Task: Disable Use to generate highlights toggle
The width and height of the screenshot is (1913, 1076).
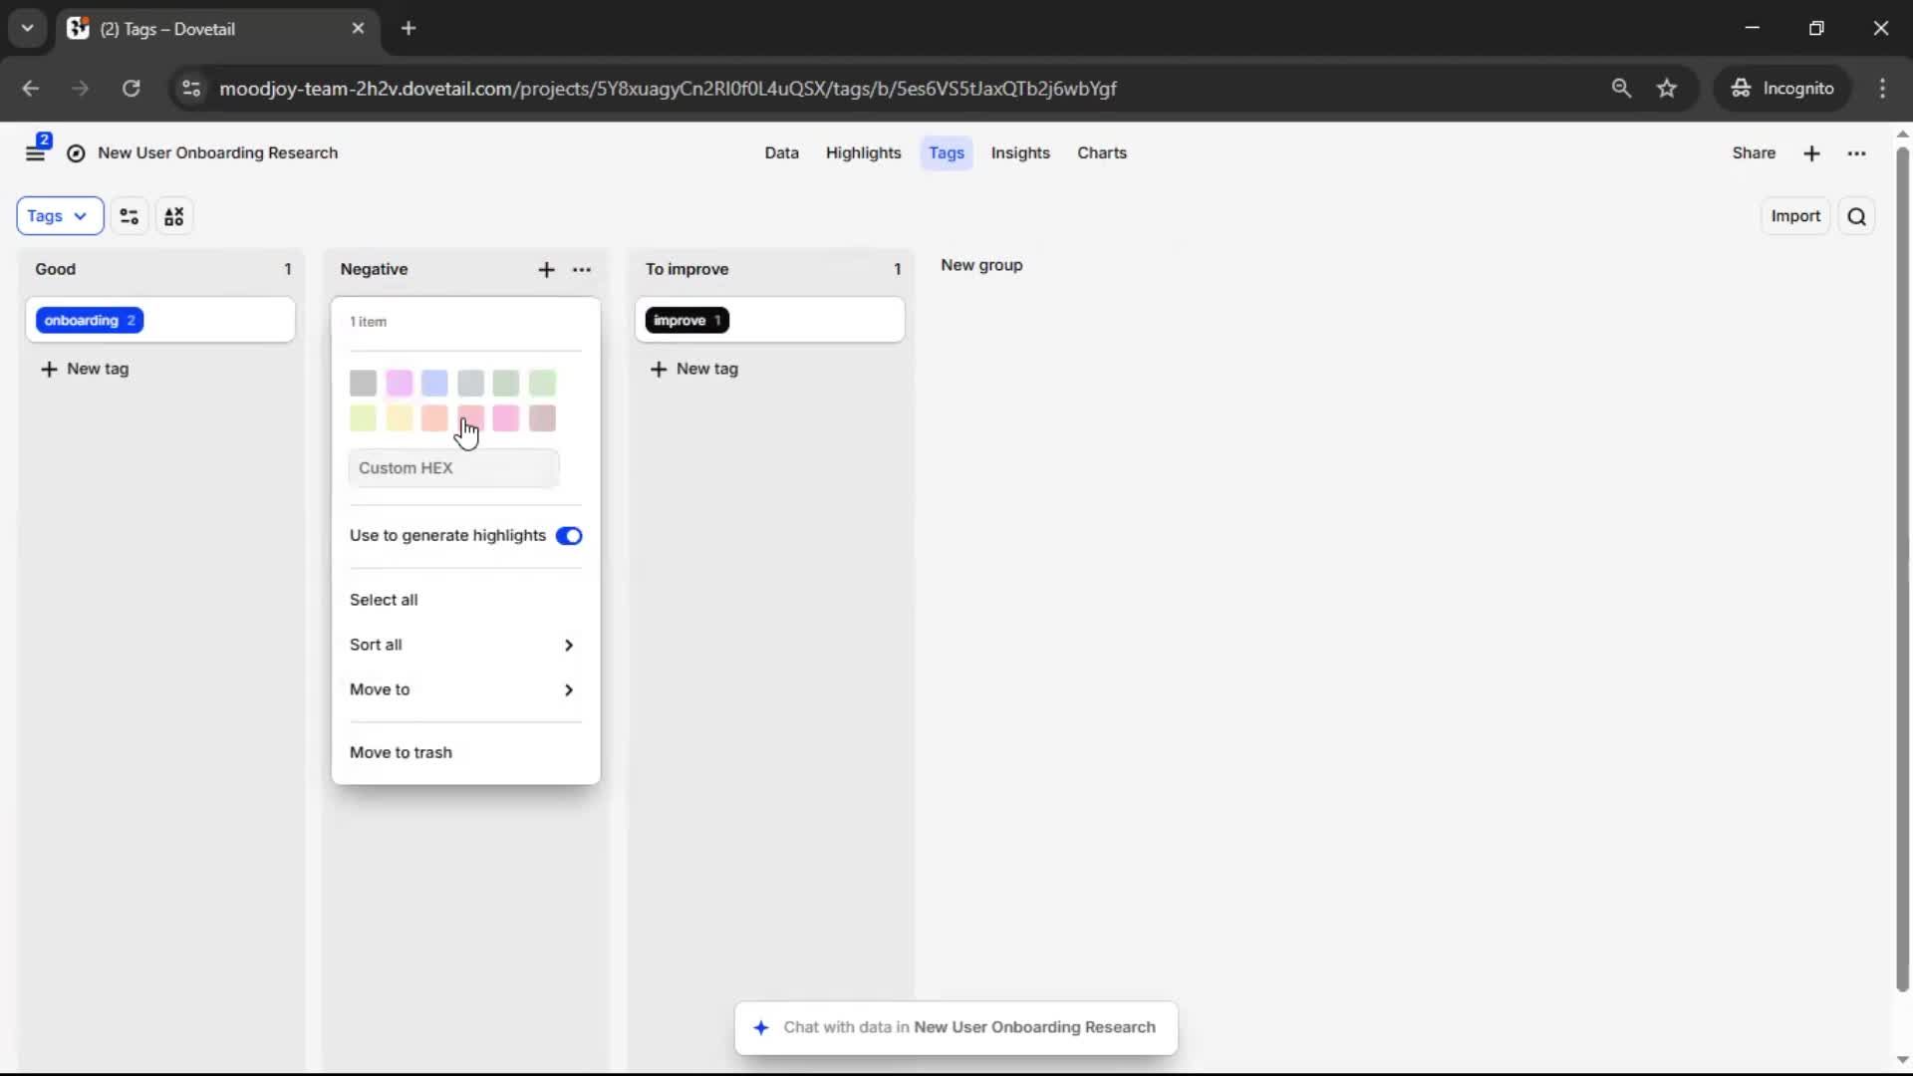Action: [569, 536]
